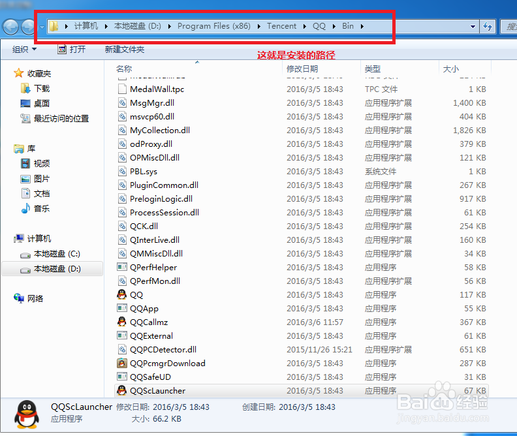Select QInterLive.dll file name
The width and height of the screenshot is (517, 436).
tap(155, 240)
